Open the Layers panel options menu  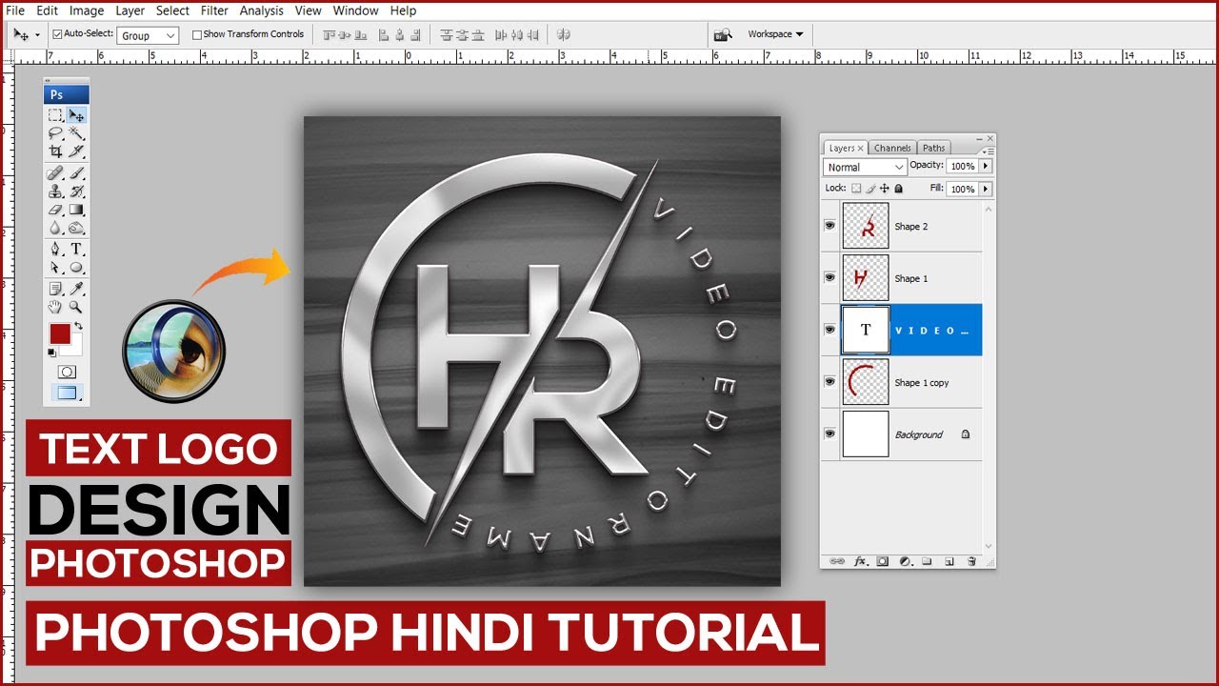point(989,150)
